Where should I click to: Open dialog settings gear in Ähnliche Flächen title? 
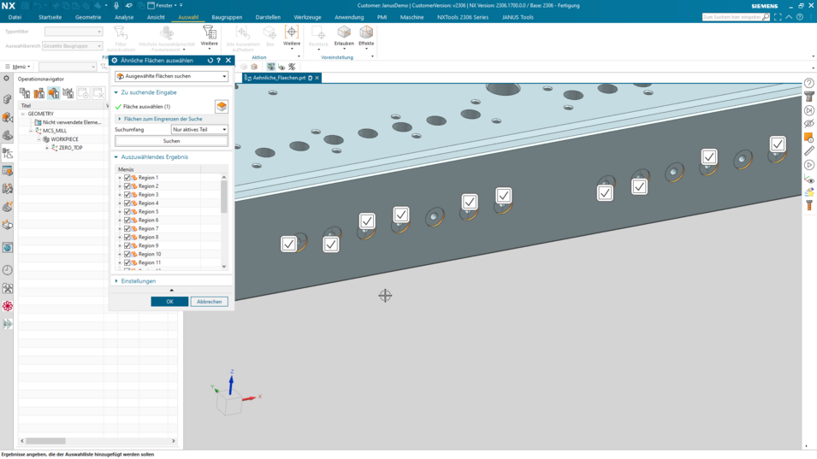click(115, 61)
